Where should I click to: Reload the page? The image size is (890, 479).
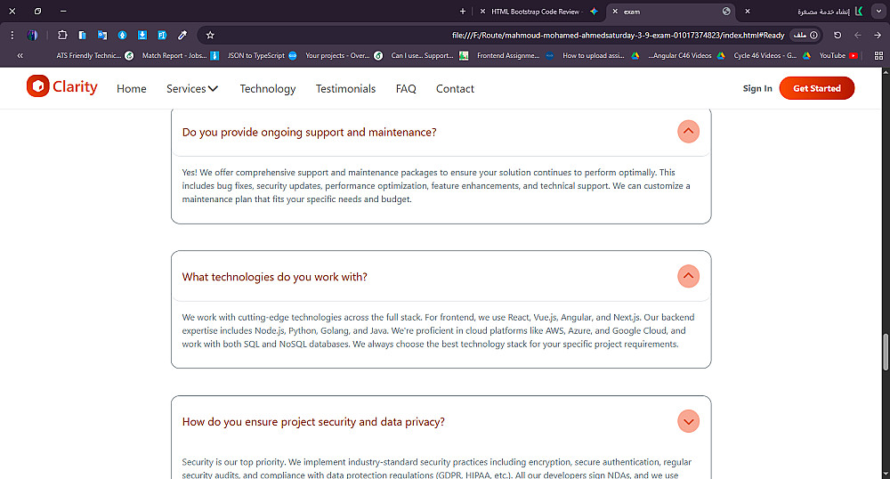pos(837,36)
